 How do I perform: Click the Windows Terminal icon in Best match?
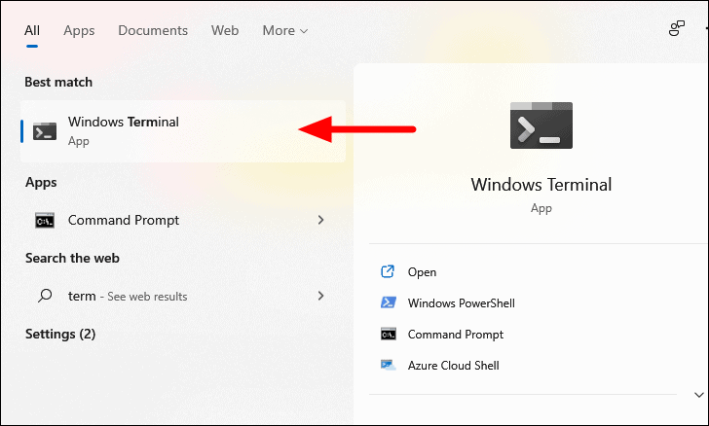click(x=45, y=131)
